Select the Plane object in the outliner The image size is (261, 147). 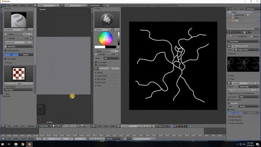pyautogui.click(x=236, y=20)
